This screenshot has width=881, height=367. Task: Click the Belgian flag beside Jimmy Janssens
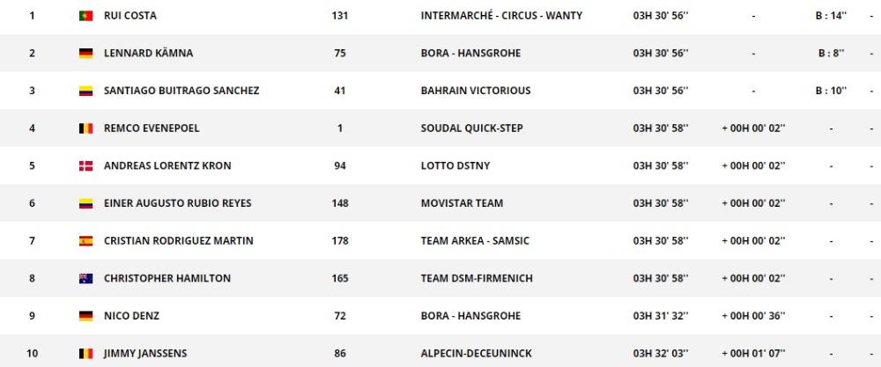pyautogui.click(x=85, y=354)
